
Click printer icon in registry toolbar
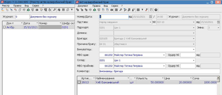click(x=37, y=10)
